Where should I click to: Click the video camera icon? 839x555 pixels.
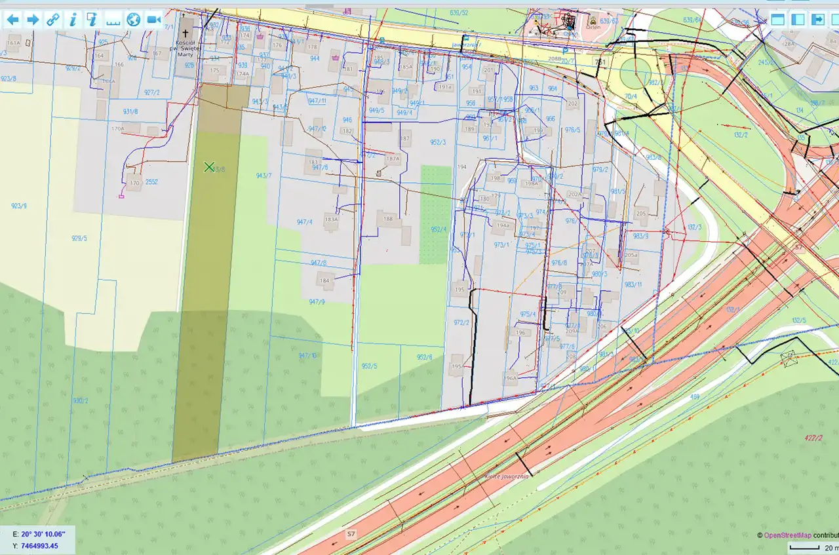click(x=154, y=20)
